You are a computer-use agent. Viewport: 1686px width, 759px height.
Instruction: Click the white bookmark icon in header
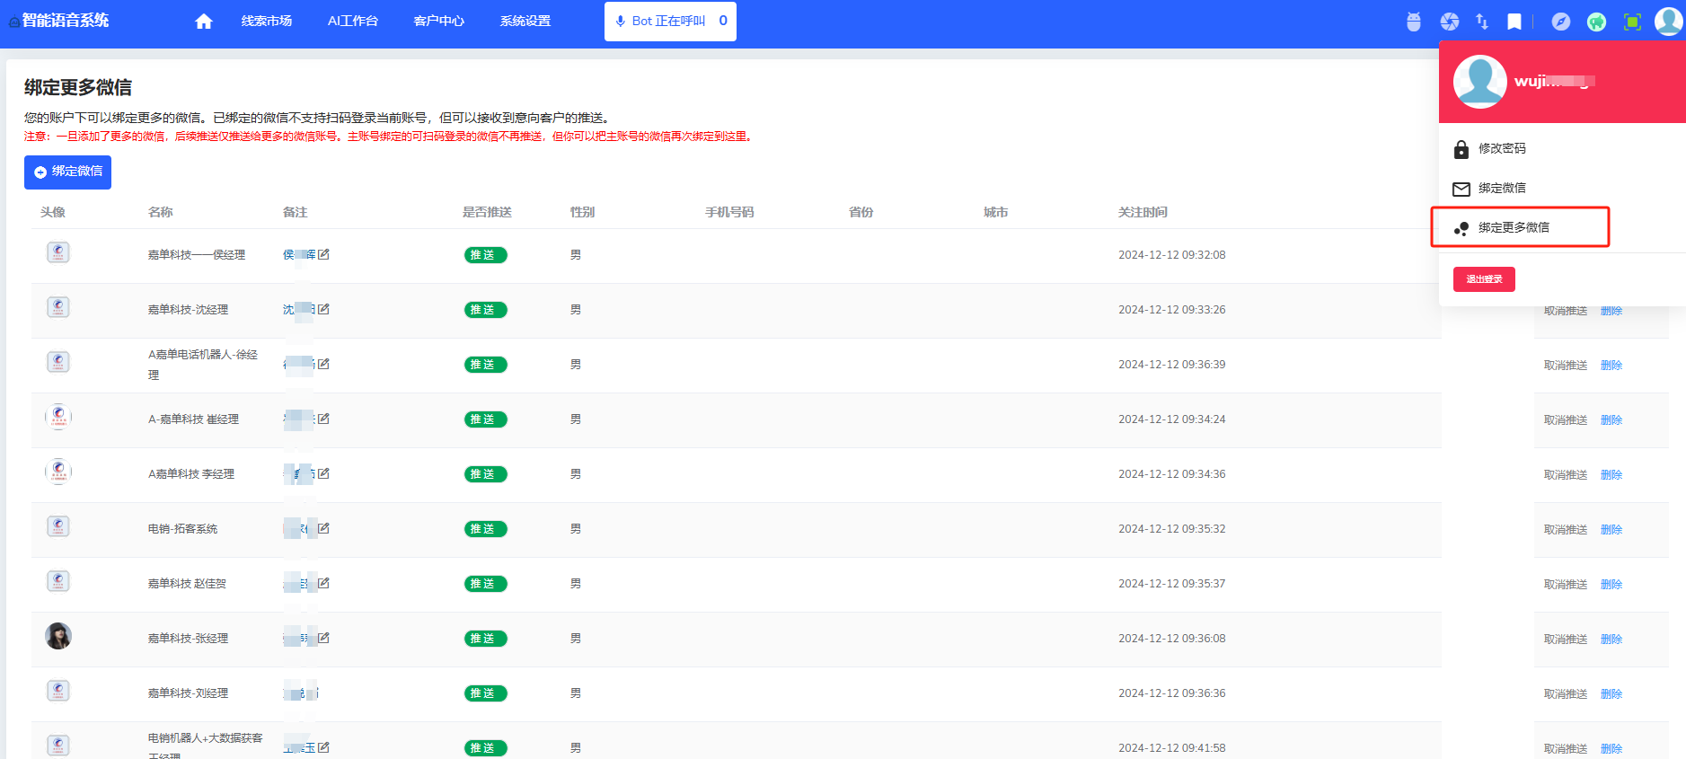coord(1514,22)
